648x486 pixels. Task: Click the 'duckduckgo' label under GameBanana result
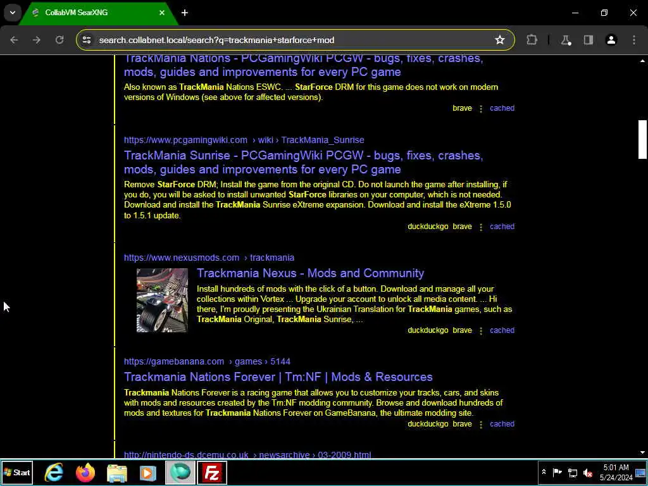[x=428, y=424]
